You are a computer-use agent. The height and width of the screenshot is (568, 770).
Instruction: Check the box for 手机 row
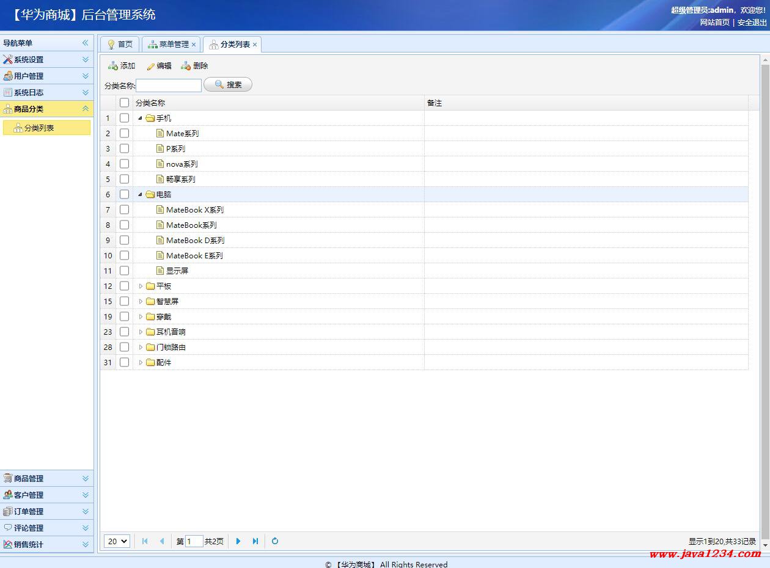(125, 118)
